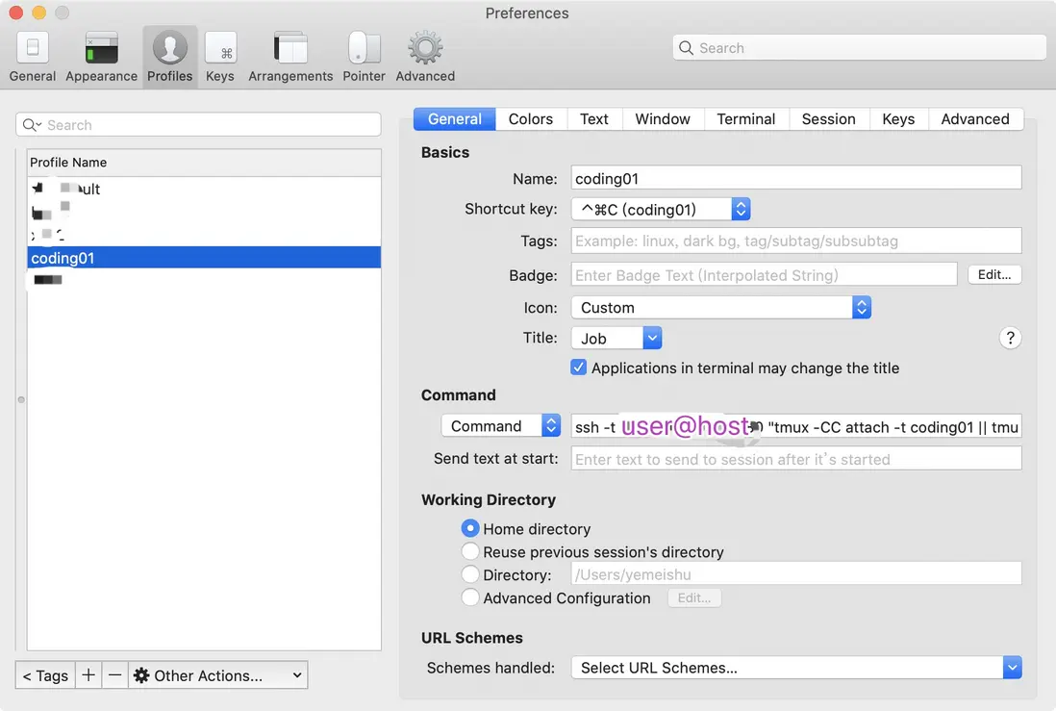Click the Tags toggle button
Viewport: 1056px width, 711px height.
pyautogui.click(x=45, y=674)
